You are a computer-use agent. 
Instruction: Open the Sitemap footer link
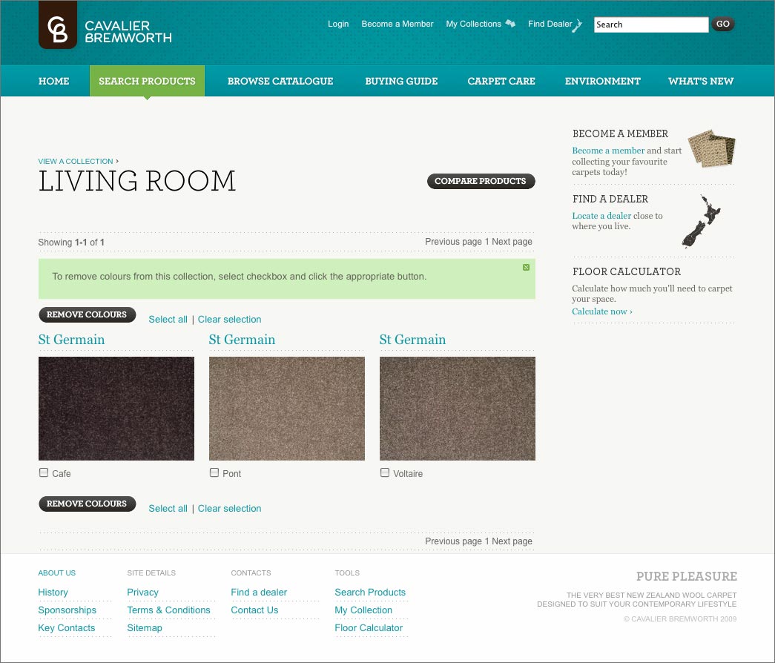145,628
